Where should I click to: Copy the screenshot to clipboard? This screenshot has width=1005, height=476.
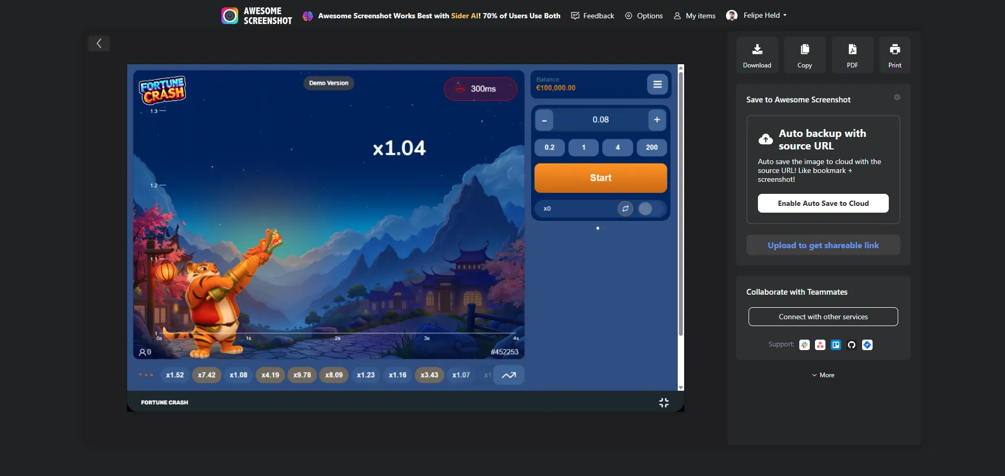click(805, 55)
